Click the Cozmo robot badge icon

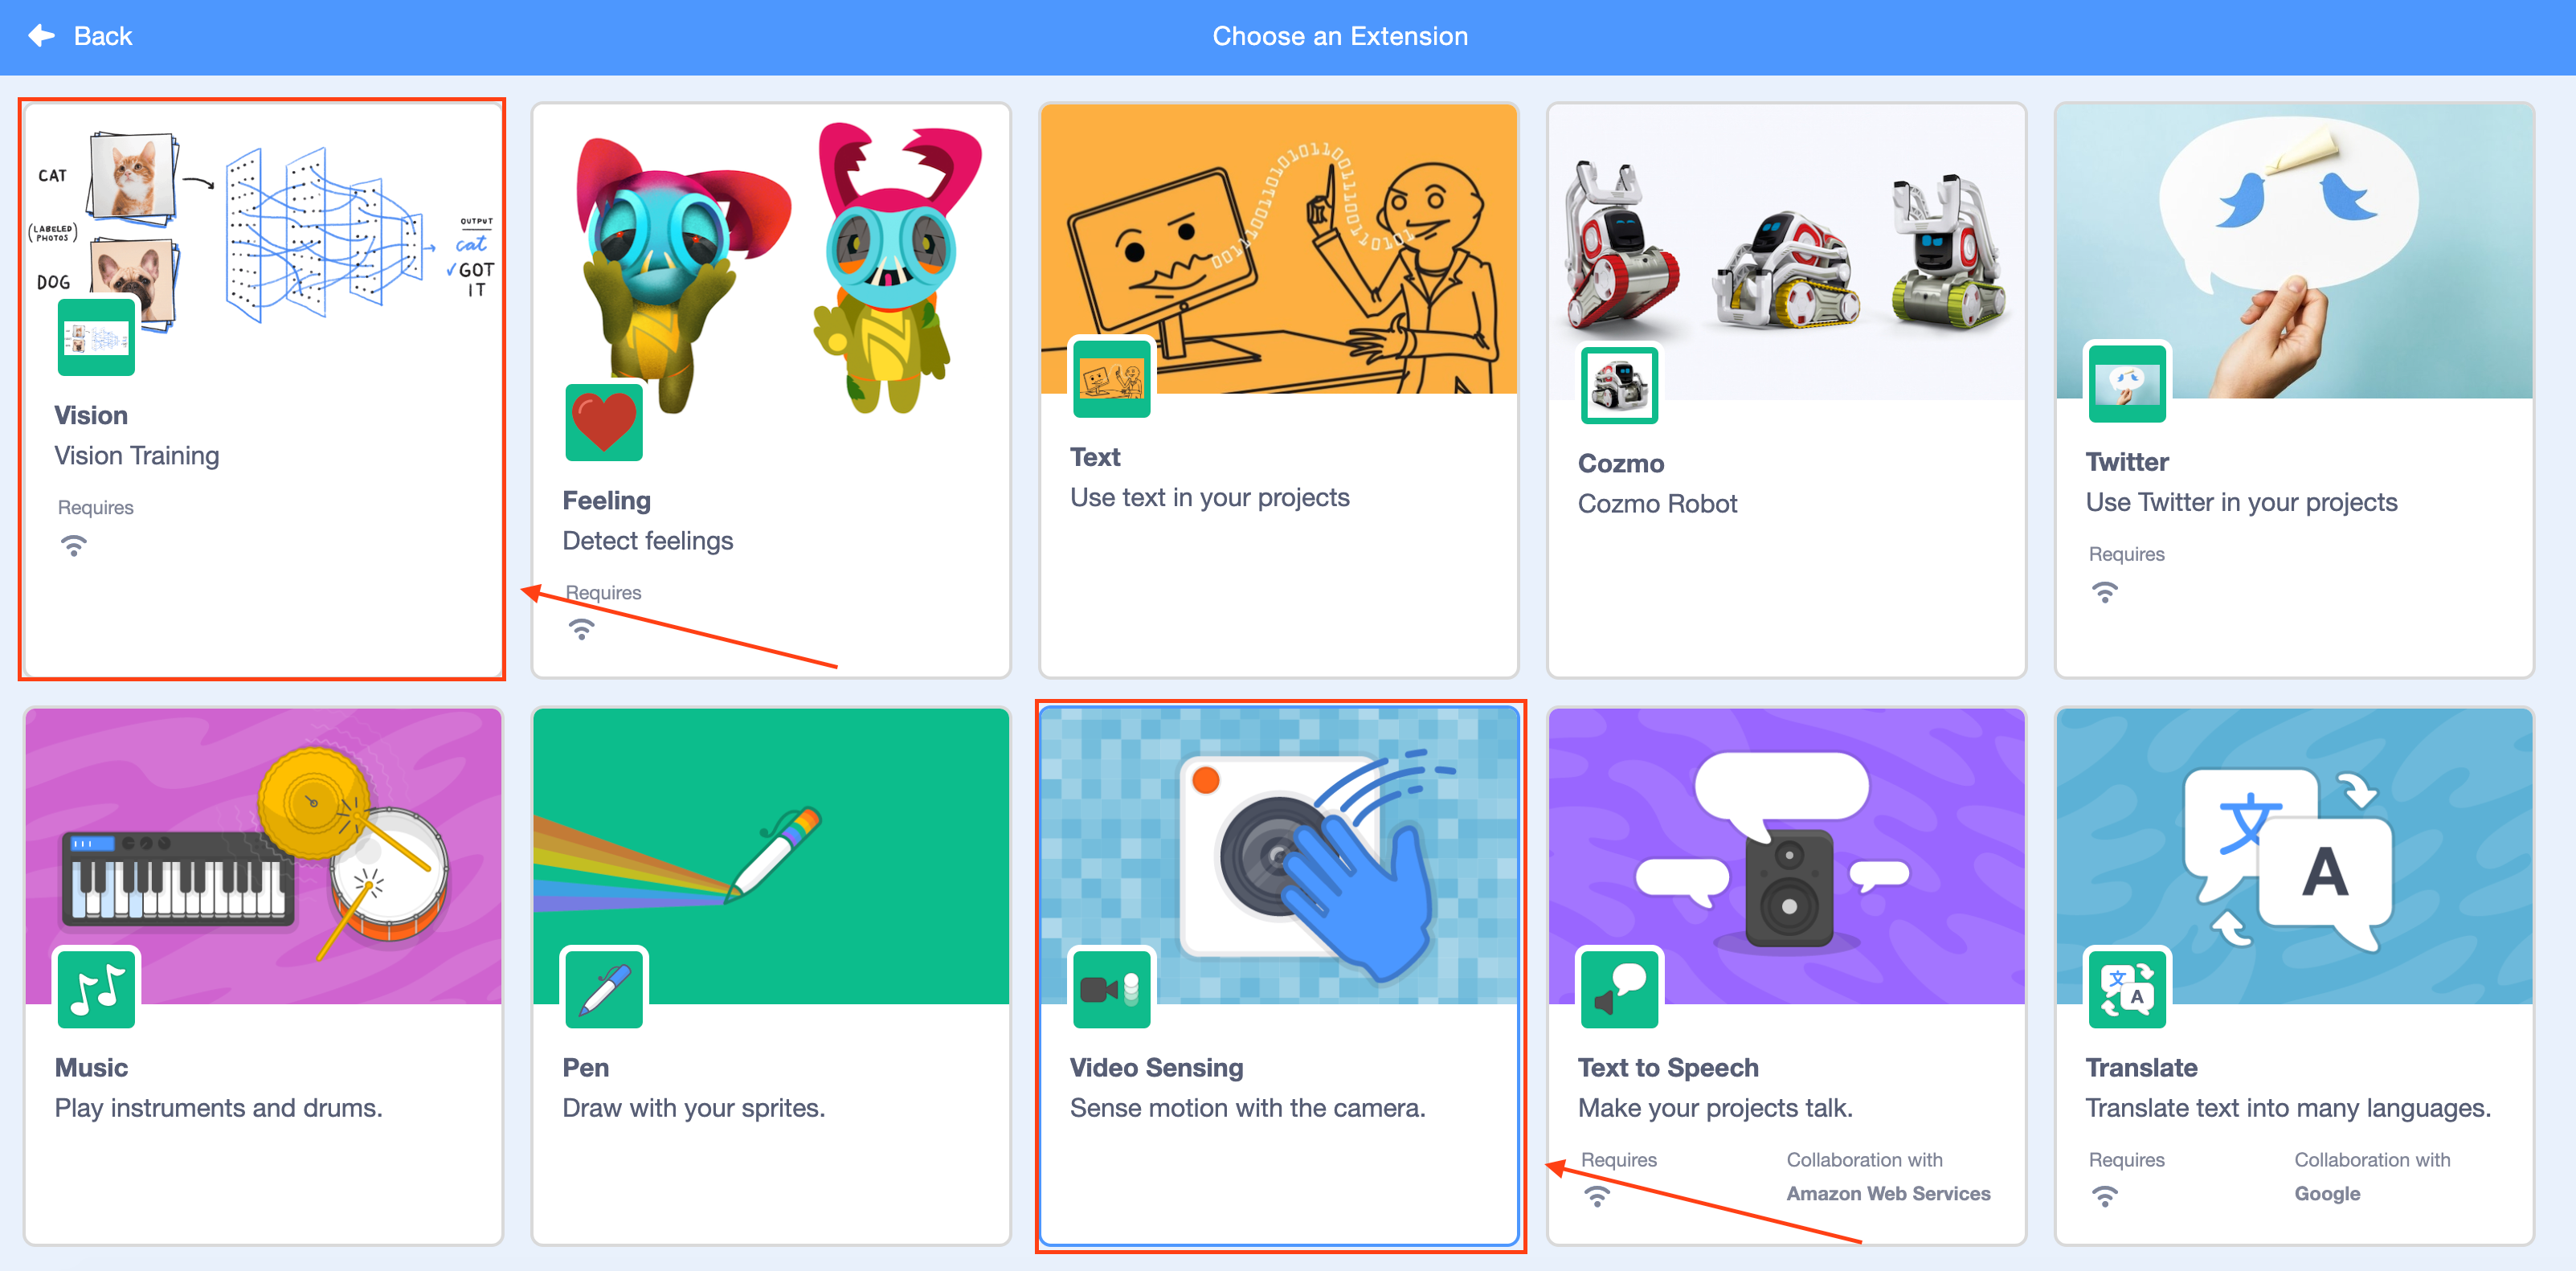pyautogui.click(x=1619, y=385)
